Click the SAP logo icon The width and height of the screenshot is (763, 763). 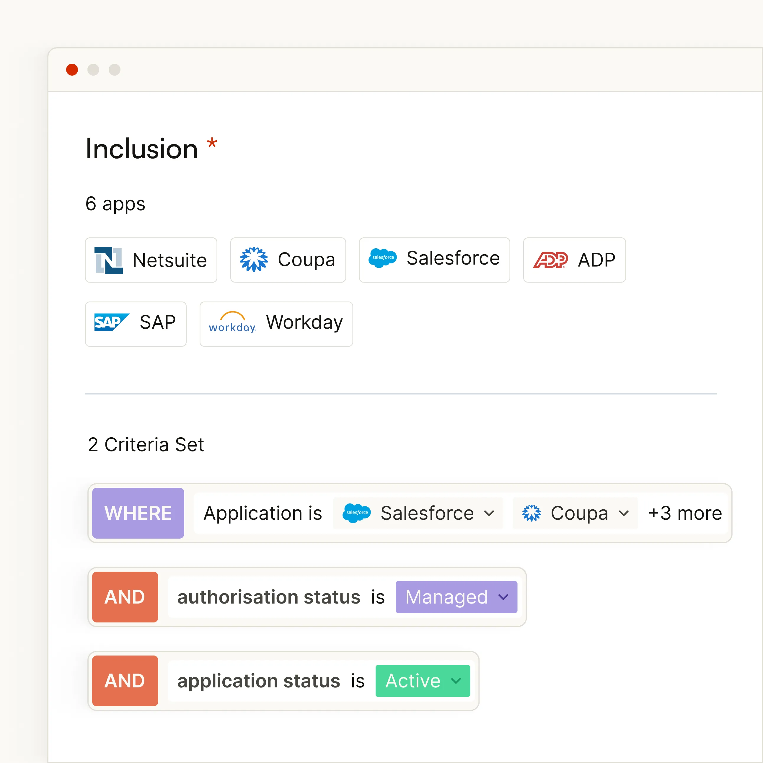tap(111, 322)
